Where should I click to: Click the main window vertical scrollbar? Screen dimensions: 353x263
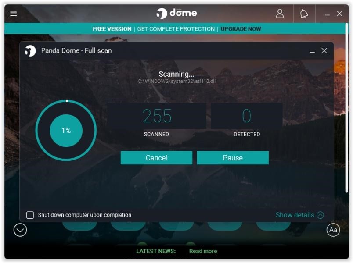click(x=347, y=108)
